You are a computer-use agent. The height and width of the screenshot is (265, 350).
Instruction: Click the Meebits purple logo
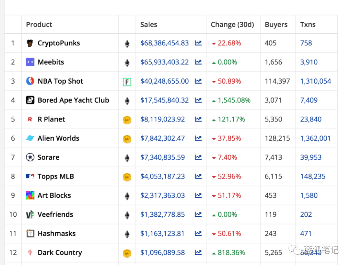(x=30, y=62)
